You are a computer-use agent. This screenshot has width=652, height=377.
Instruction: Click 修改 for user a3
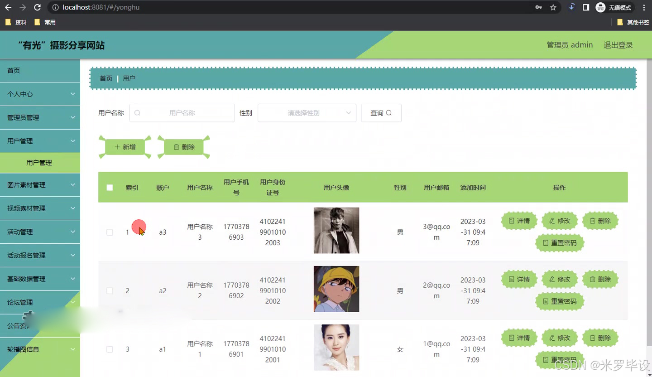560,221
